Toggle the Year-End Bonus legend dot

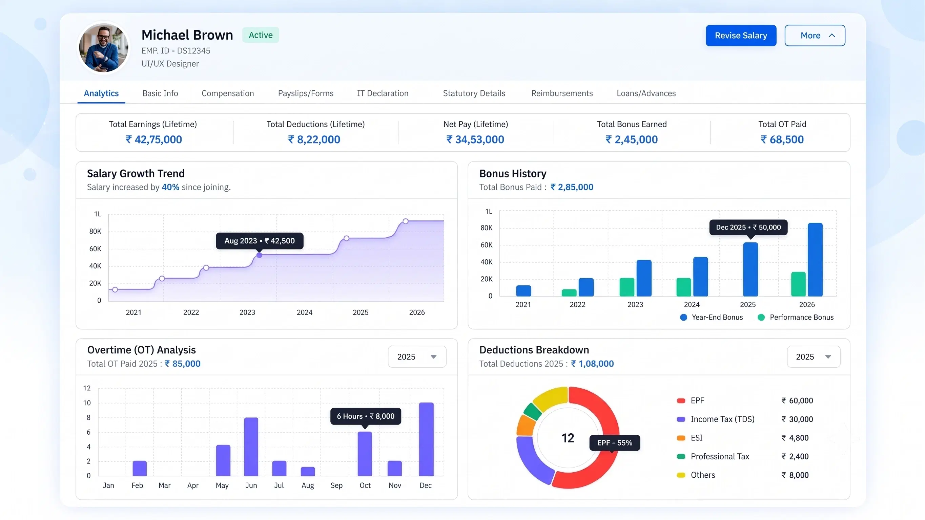[x=684, y=317]
